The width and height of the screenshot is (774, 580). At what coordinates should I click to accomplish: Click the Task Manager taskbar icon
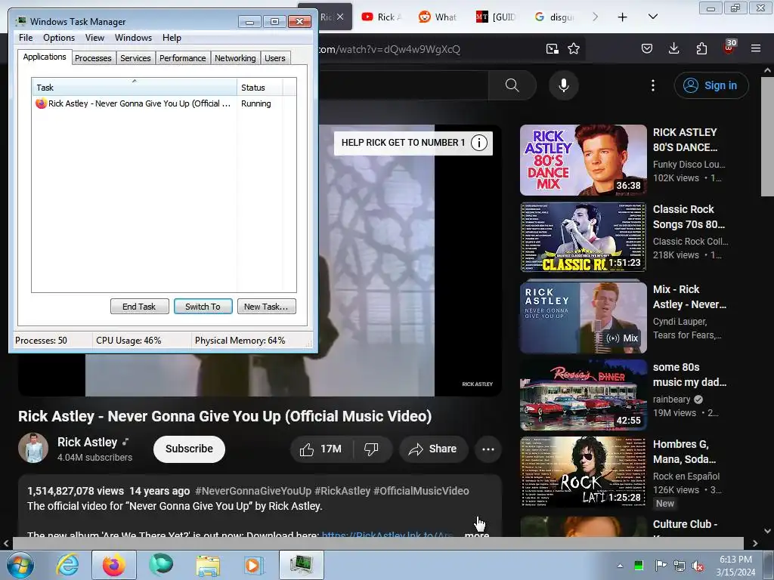(x=301, y=565)
